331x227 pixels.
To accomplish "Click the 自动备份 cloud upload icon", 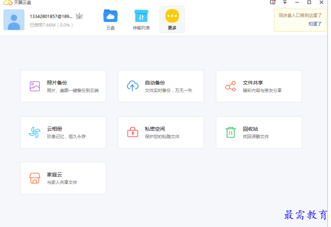I will pos(132,86).
